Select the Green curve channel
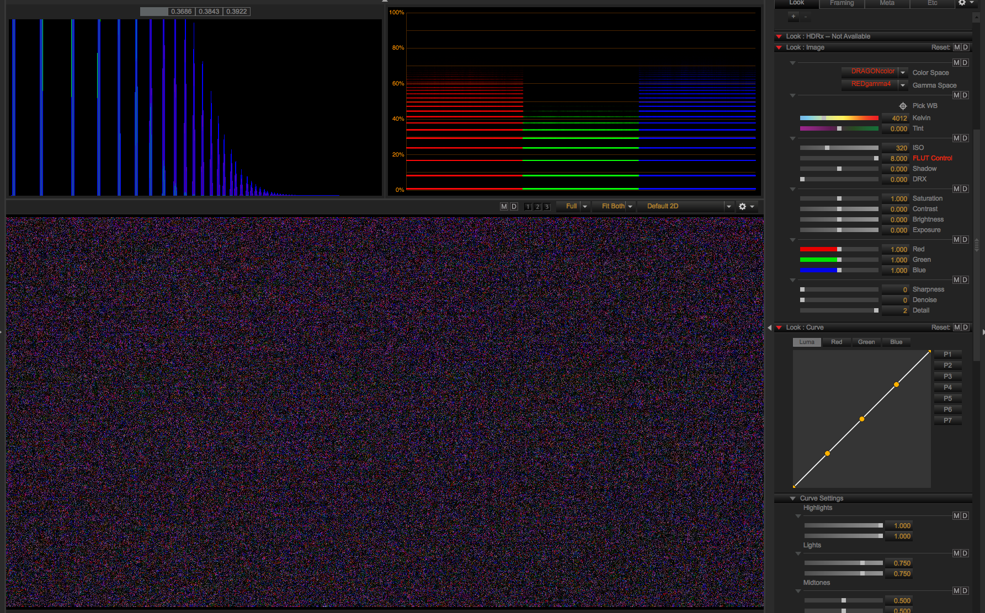Screen dimensions: 985x613 (x=866, y=342)
